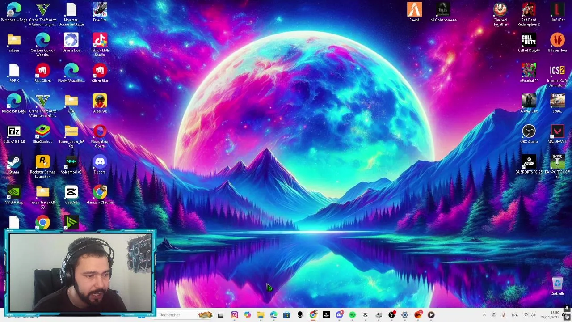572x322 pixels.
Task: Open Grand Theft Auto V Version améli shortcut
Action: [x=42, y=106]
